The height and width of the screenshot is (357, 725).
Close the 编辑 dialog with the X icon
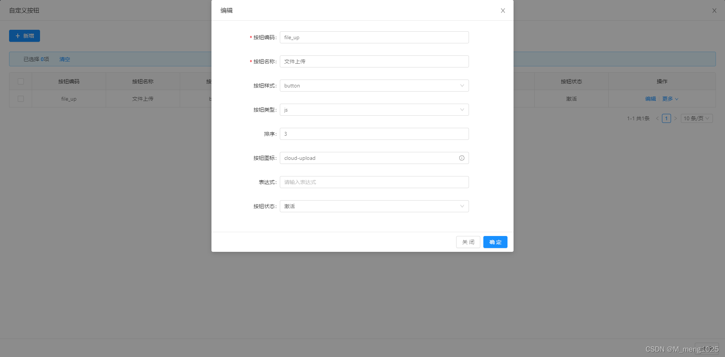[503, 11]
